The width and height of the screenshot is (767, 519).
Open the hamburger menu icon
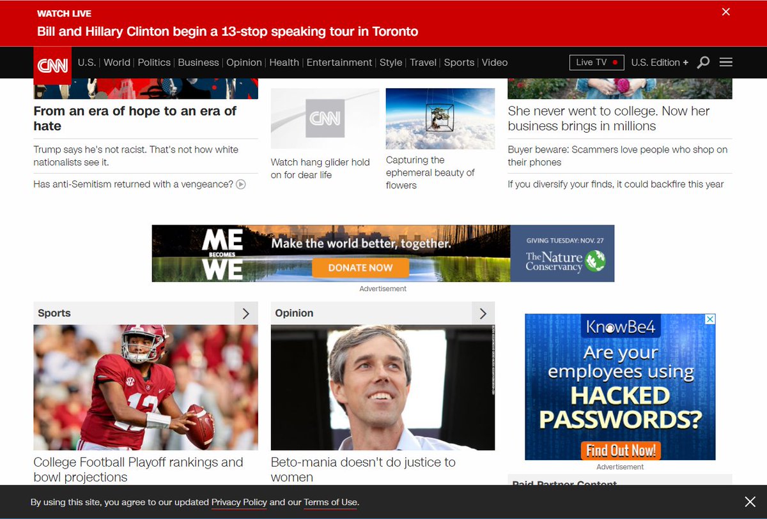pos(726,63)
